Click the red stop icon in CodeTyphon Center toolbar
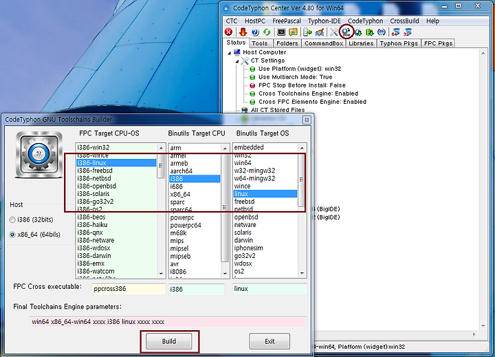 (x=228, y=32)
